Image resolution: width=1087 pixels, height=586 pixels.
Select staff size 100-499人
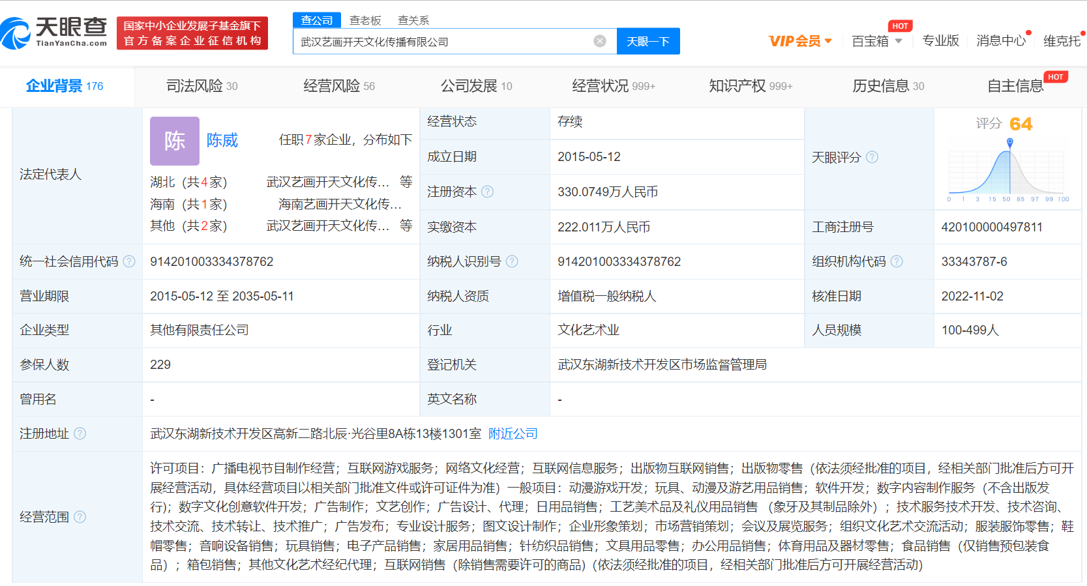click(970, 330)
